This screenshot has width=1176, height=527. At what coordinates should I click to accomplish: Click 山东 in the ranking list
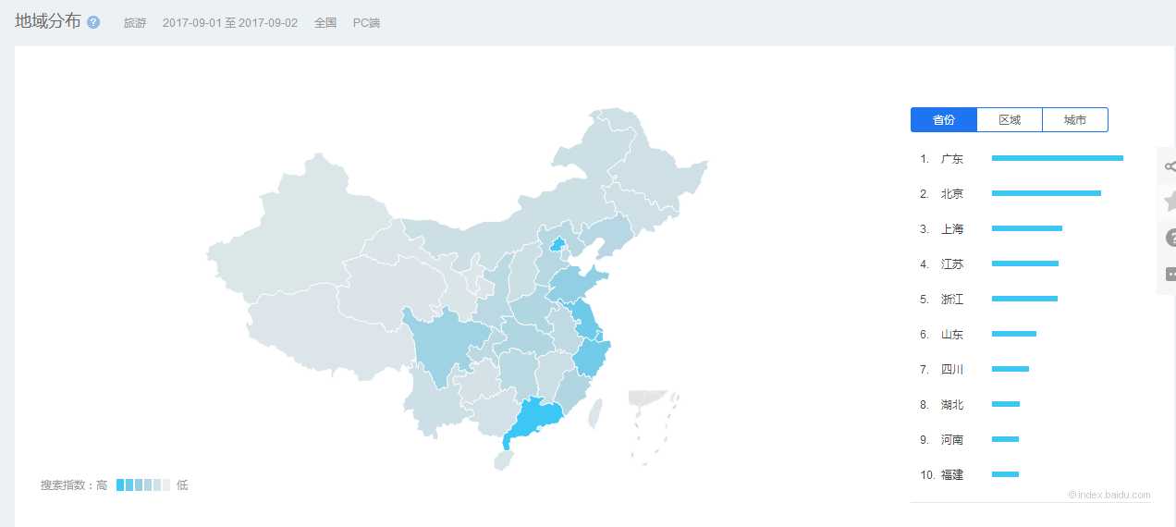[952, 335]
